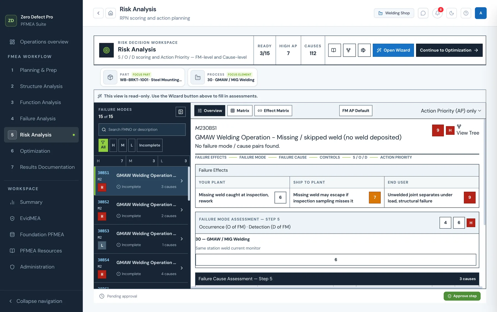Open notifications bell with 8 badge

(x=437, y=13)
